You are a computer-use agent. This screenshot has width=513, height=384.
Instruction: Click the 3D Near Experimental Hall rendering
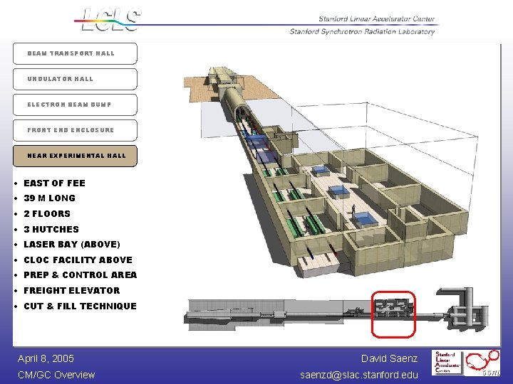331,173
